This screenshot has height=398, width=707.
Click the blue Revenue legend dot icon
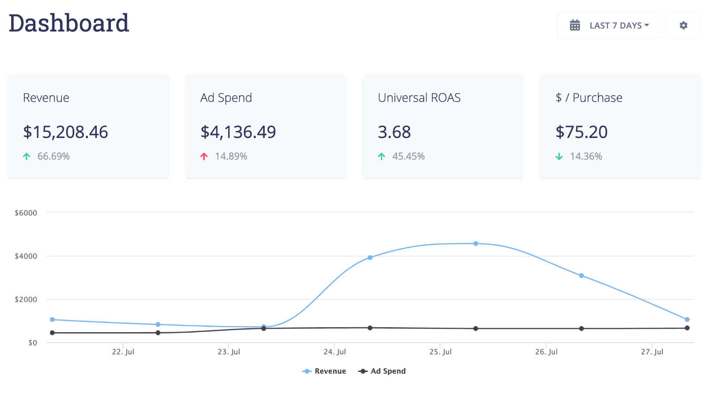pyautogui.click(x=306, y=371)
